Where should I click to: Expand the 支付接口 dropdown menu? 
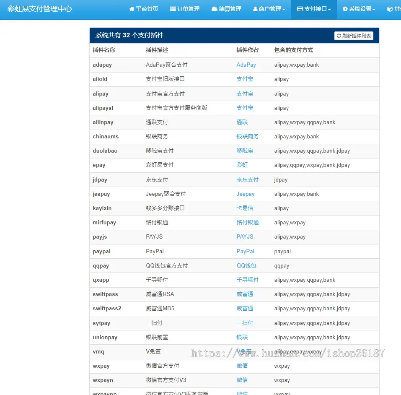tap(314, 9)
